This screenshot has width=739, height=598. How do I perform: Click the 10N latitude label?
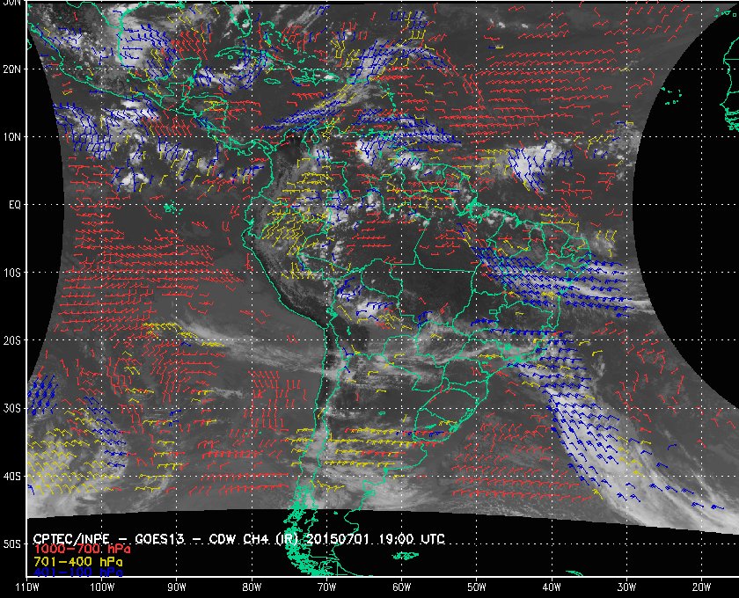(12, 137)
